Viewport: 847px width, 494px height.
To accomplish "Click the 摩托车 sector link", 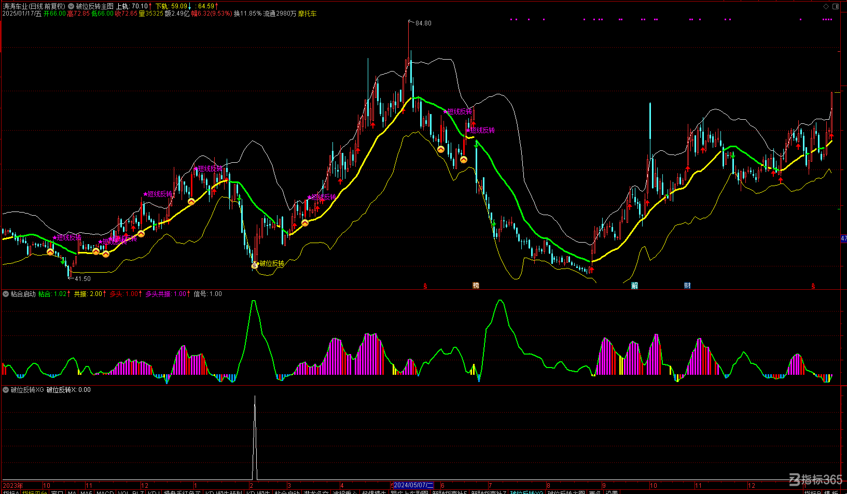I will point(307,13).
